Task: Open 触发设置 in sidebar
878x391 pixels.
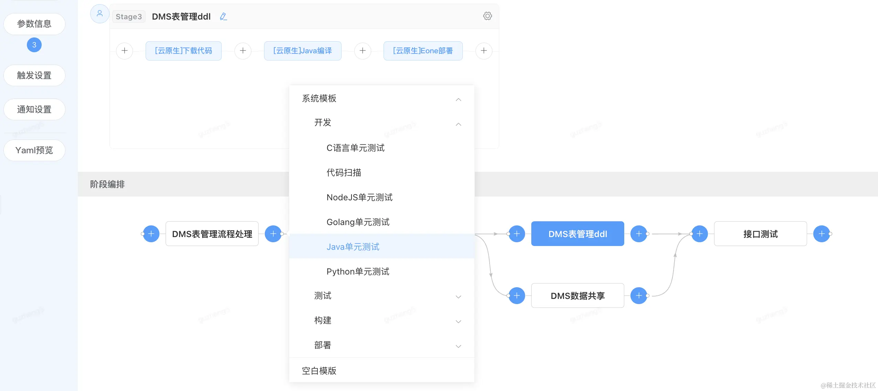Action: (x=34, y=75)
